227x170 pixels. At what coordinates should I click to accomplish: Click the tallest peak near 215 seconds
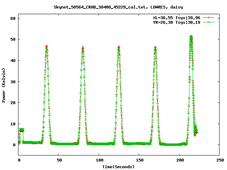[x=191, y=37]
